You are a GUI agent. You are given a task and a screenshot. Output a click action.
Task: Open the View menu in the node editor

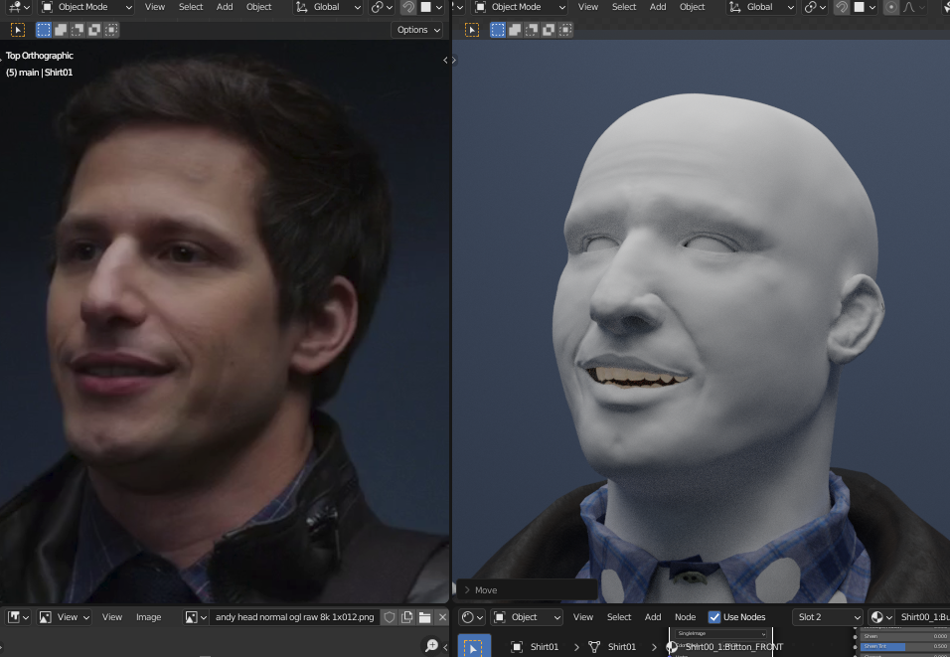[583, 617]
